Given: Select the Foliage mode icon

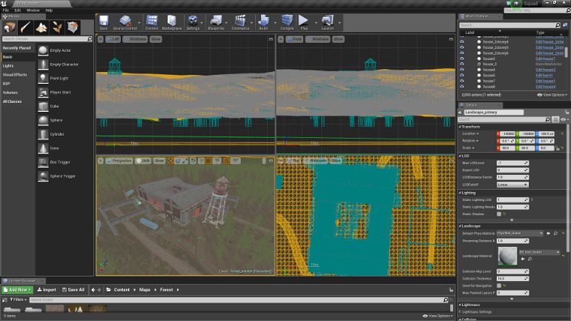Looking at the screenshot, I should pyautogui.click(x=58, y=27).
